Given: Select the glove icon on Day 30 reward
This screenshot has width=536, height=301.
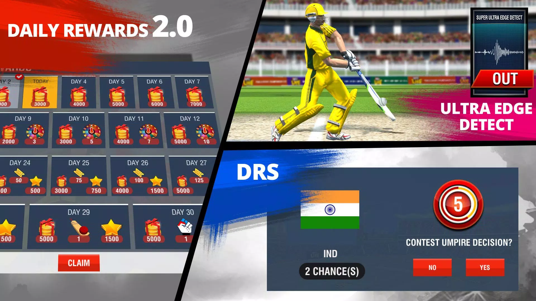Looking at the screenshot, I should click(x=185, y=227).
